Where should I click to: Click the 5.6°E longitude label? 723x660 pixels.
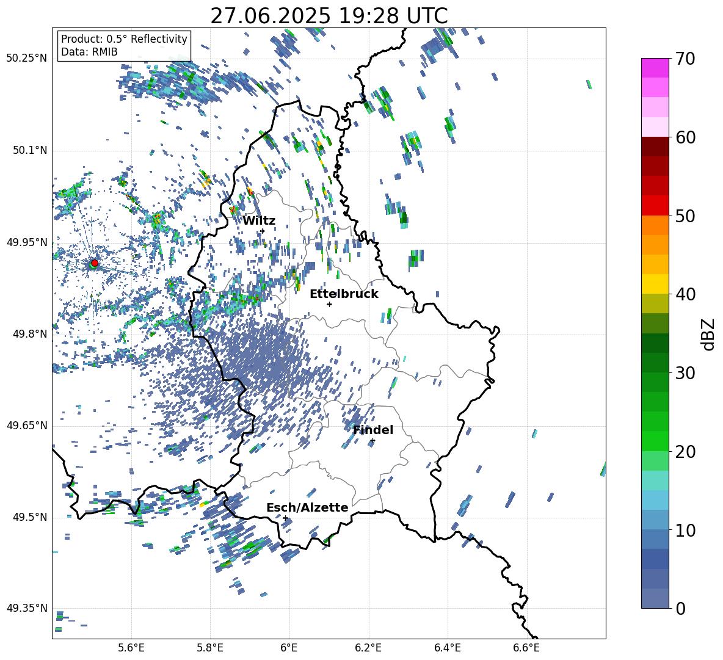[131, 648]
